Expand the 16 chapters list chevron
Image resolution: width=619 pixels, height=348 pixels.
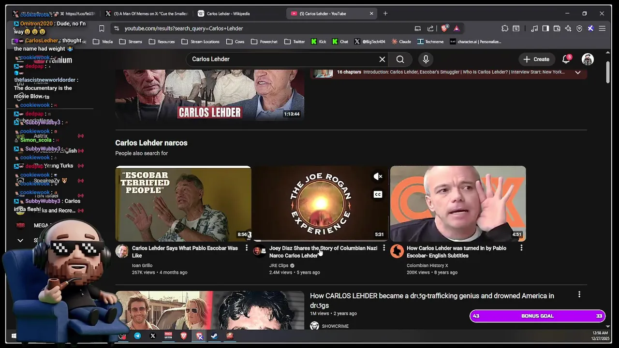[x=577, y=72]
